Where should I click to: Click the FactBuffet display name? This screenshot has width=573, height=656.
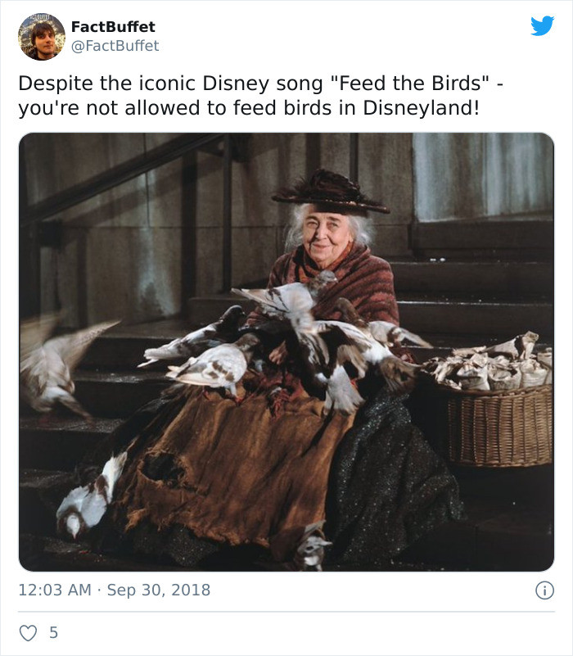115,26
